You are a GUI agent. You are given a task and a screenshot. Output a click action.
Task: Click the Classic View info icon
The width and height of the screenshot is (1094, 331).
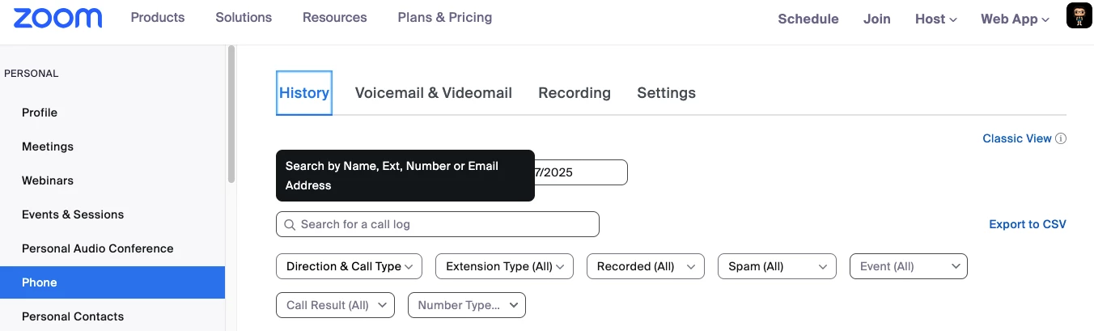(1061, 138)
